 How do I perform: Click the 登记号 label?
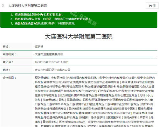pos(8,62)
